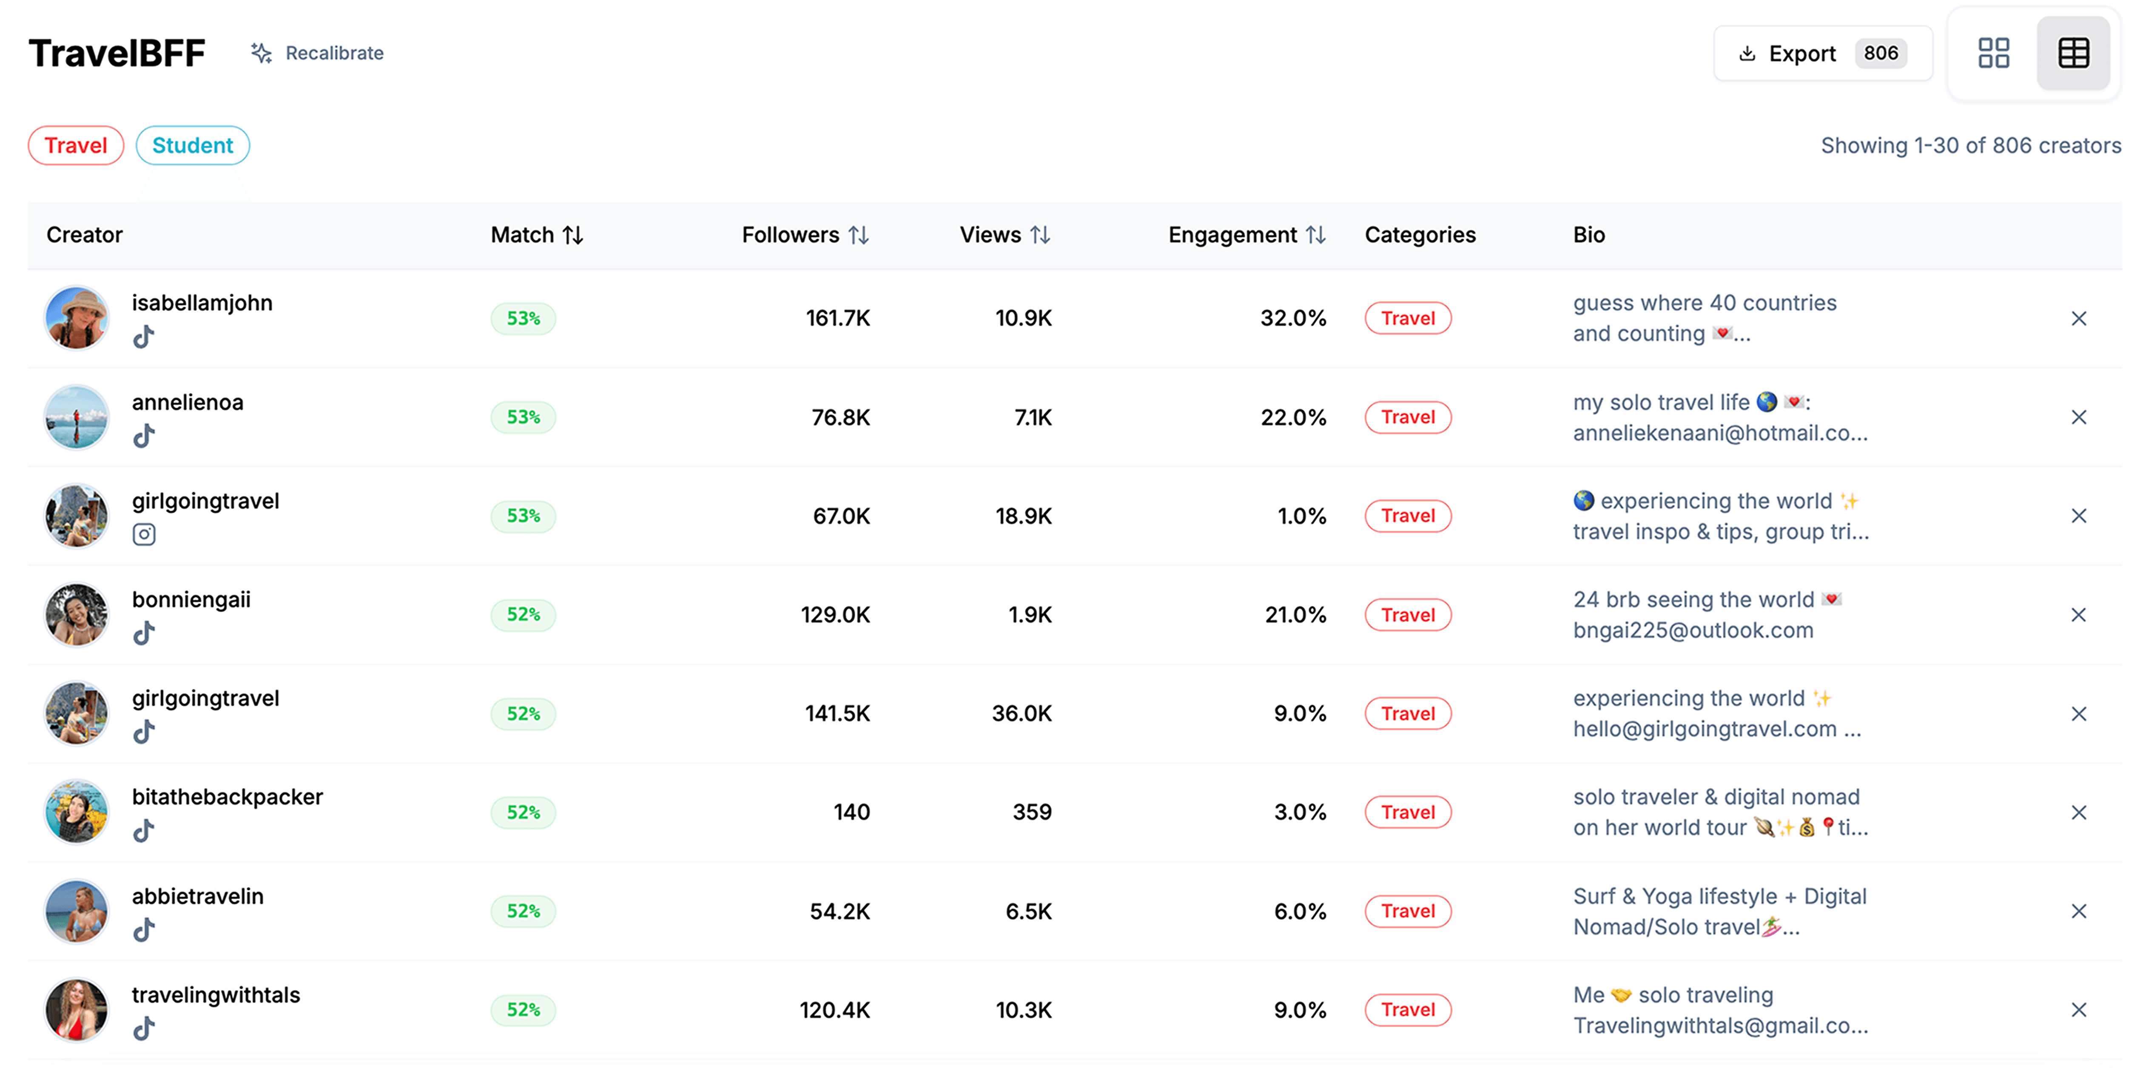
Task: Open the abbietravelin creator name
Action: [x=198, y=896]
